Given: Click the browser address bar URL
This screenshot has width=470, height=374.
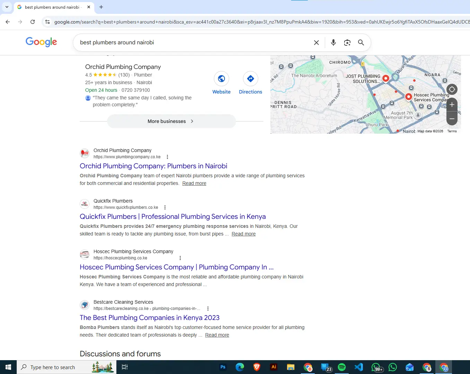Looking at the screenshot, I should [261, 22].
